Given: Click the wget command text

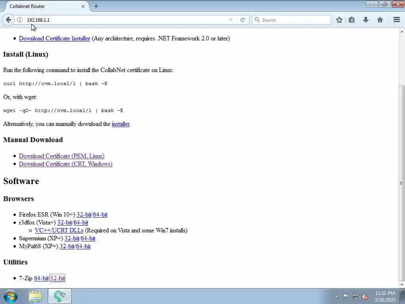Looking at the screenshot, I should coord(63,110).
